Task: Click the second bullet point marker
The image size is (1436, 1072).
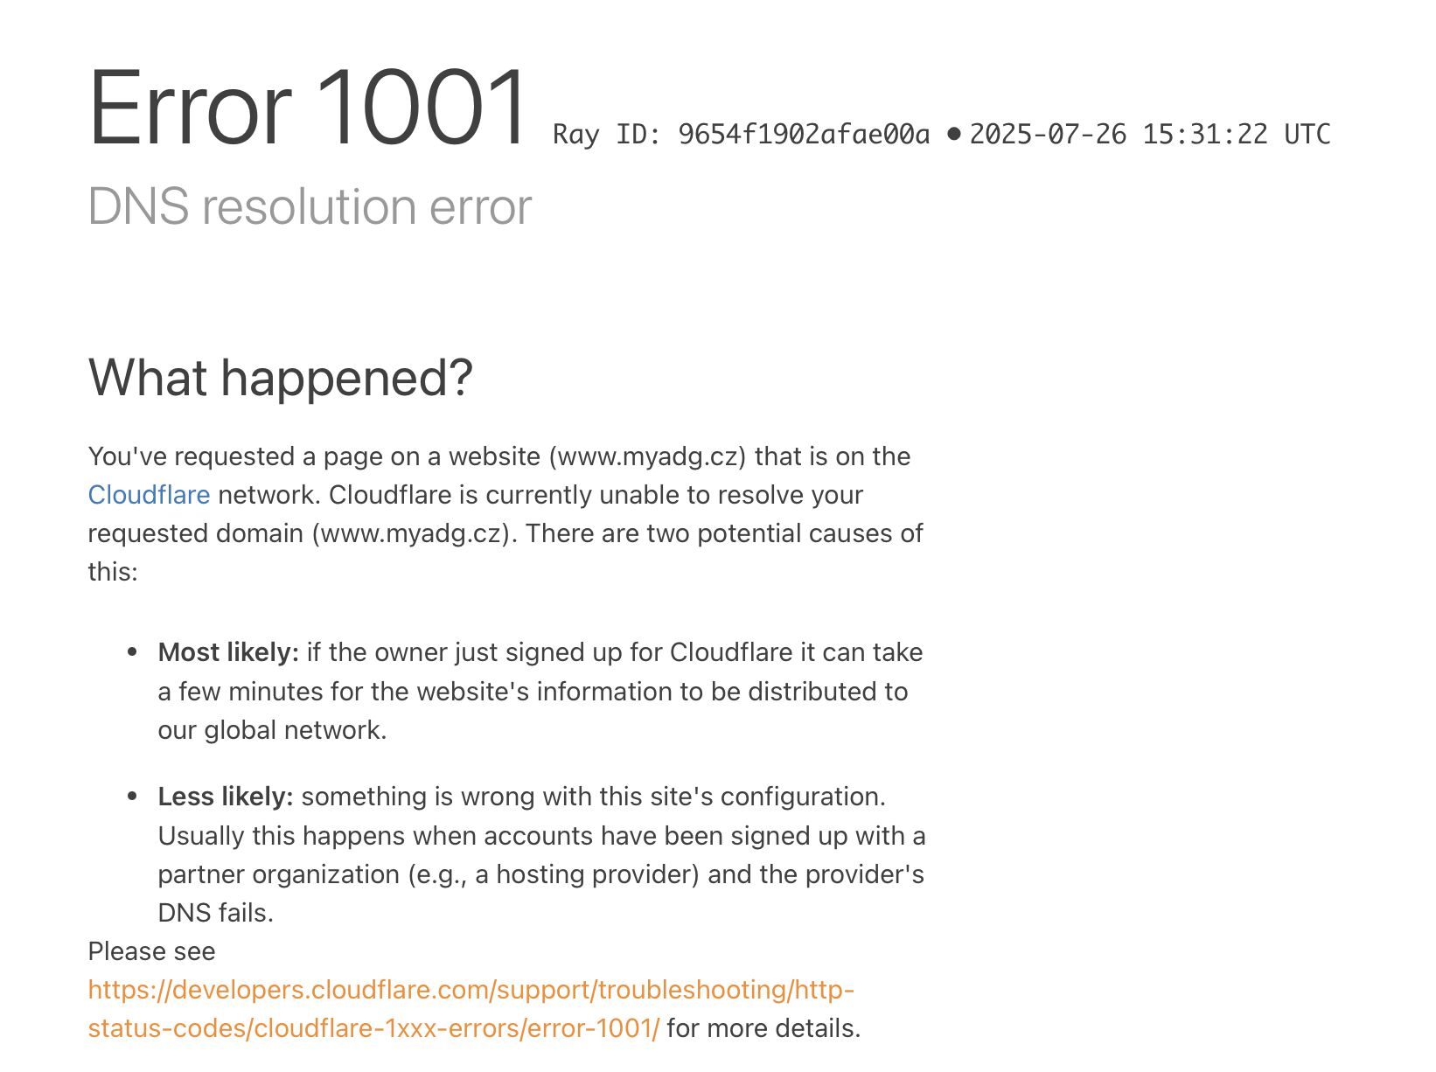Action: point(133,797)
